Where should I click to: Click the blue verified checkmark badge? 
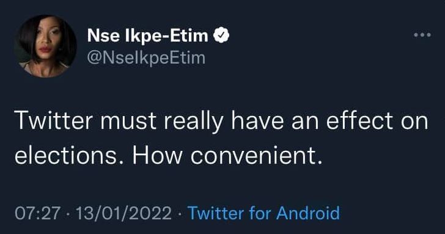221,35
